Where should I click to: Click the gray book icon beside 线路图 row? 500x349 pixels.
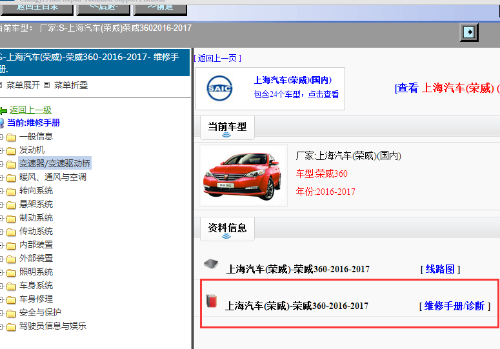click(211, 264)
